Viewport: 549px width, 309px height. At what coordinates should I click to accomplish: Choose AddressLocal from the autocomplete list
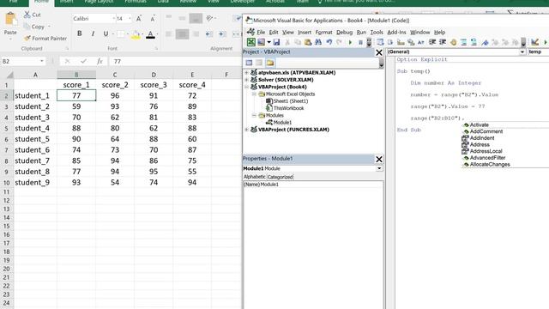click(486, 151)
